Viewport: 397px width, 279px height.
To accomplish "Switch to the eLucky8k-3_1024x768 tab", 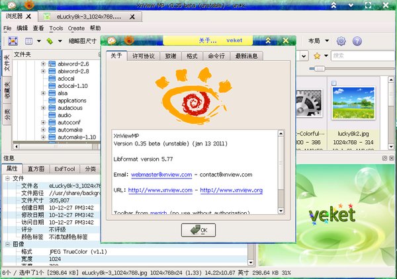I will [x=89, y=17].
